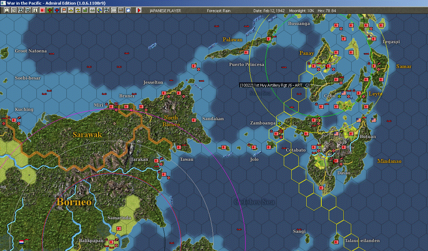Click the Soebi-besar map label

(27, 78)
